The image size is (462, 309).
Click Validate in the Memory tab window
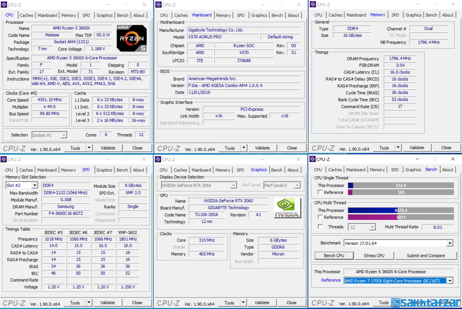(417, 147)
